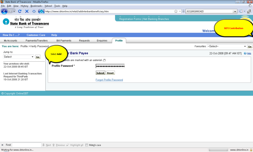Bookmark this page with star icon
253x152 pixels.
coord(176,11)
